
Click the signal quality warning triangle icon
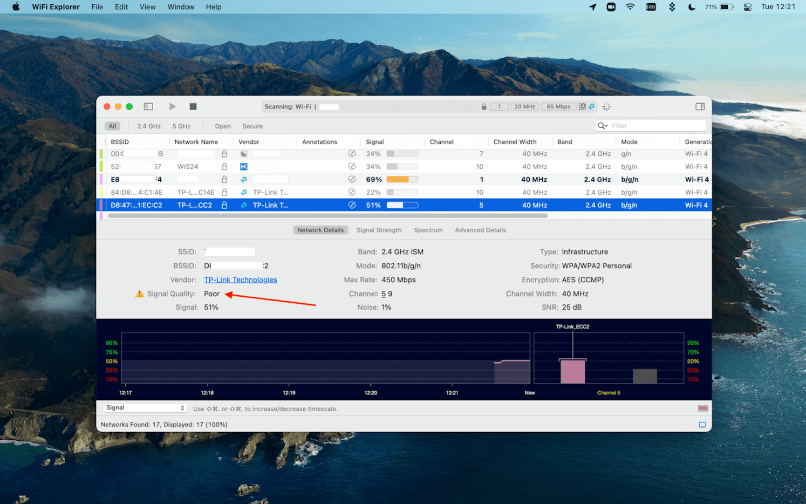140,294
